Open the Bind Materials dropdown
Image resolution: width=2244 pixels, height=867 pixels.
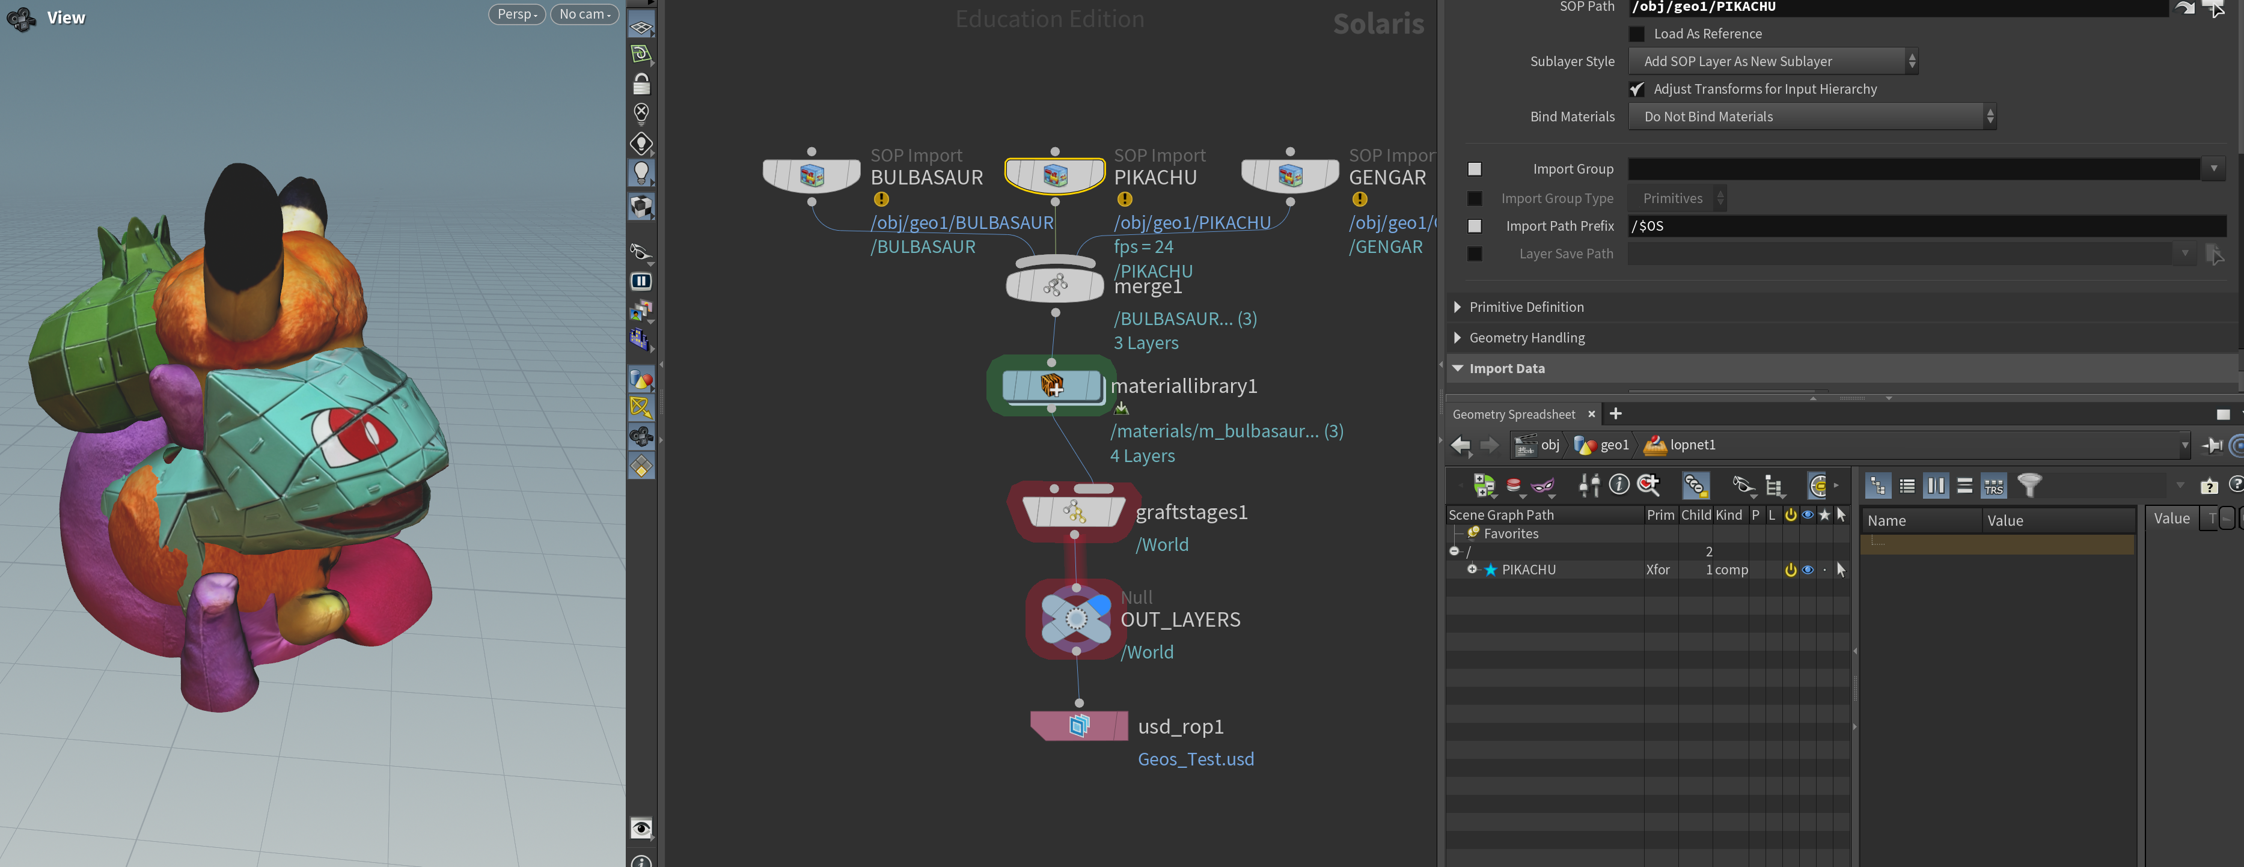click(1812, 117)
